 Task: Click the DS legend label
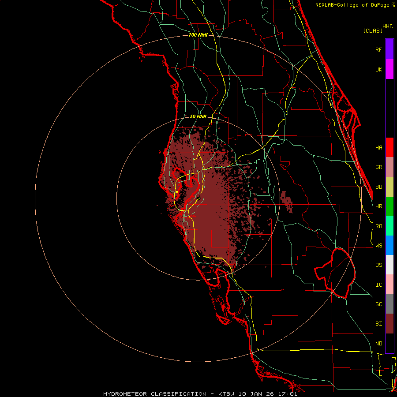[x=378, y=265]
